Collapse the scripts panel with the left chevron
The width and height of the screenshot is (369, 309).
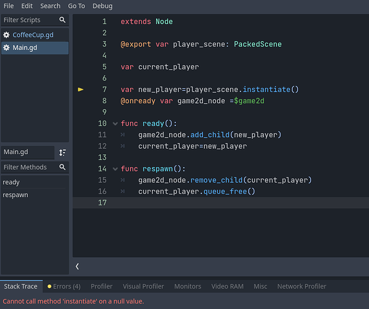coord(77,266)
